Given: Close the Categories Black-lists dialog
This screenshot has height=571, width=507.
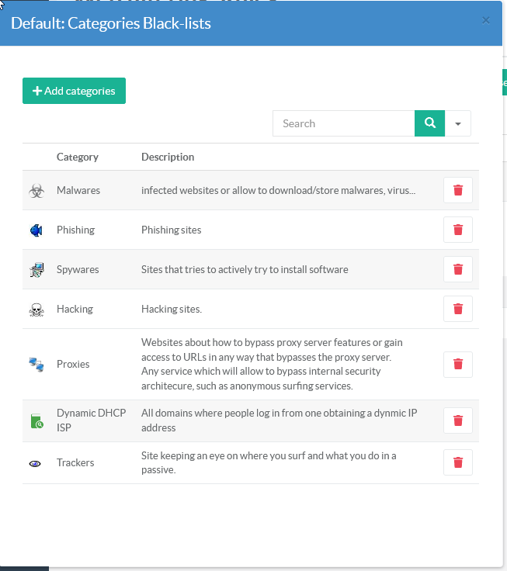Looking at the screenshot, I should [x=486, y=21].
